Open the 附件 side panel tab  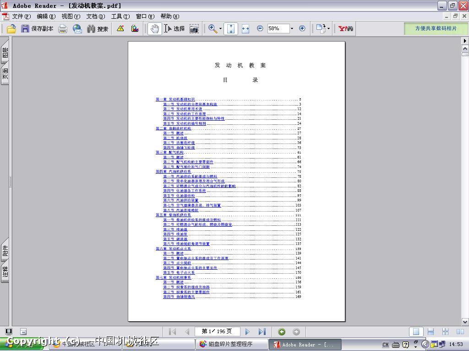pos(5,250)
